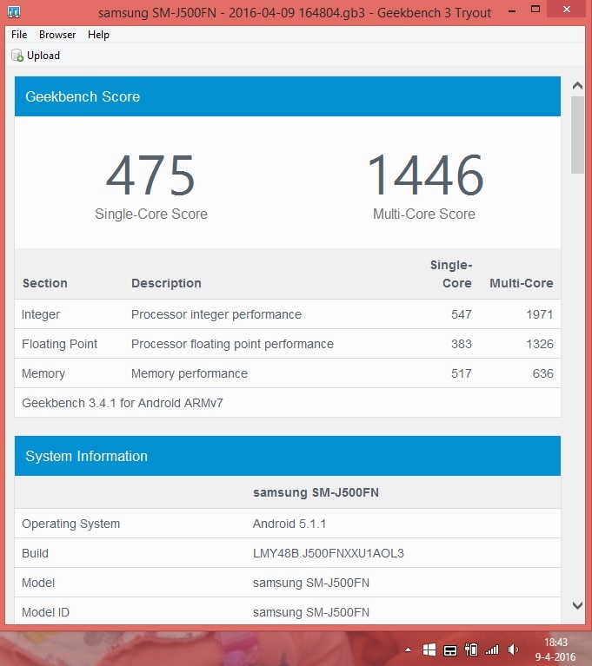The image size is (592, 666).
Task: Click the touch keyboard tray icon
Action: (x=450, y=650)
